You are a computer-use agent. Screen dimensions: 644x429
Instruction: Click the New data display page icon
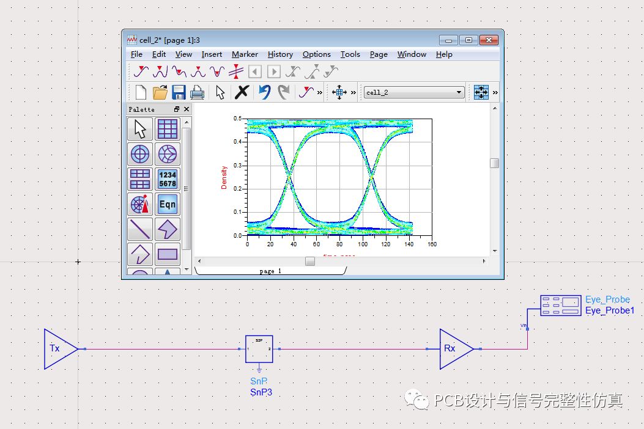141,92
